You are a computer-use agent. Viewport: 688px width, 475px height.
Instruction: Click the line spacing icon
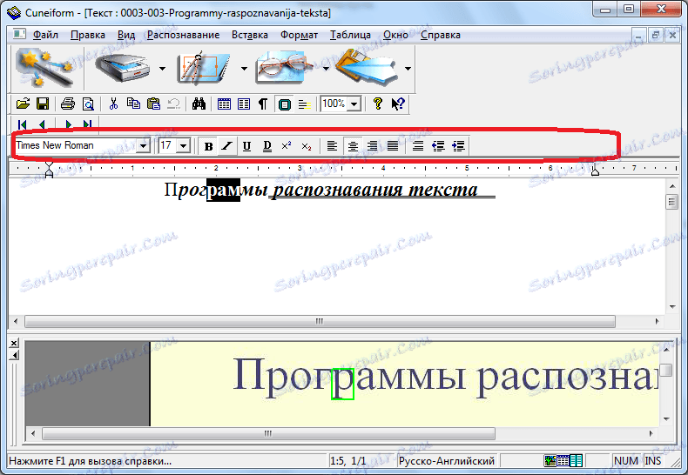point(418,146)
